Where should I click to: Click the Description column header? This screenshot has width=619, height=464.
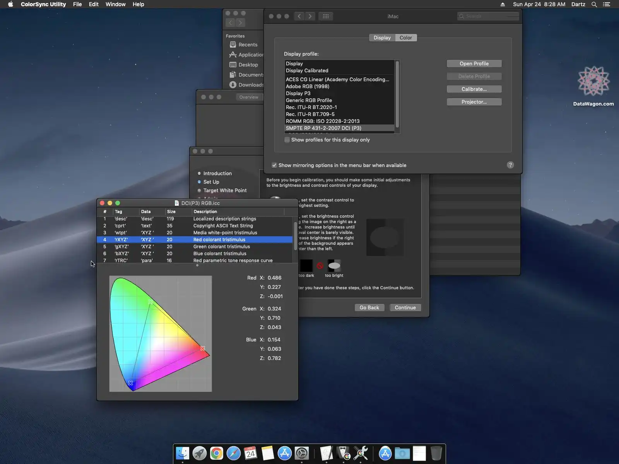pyautogui.click(x=238, y=212)
